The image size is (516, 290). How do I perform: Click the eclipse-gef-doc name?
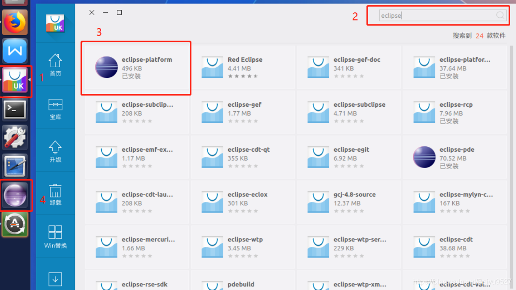point(357,60)
